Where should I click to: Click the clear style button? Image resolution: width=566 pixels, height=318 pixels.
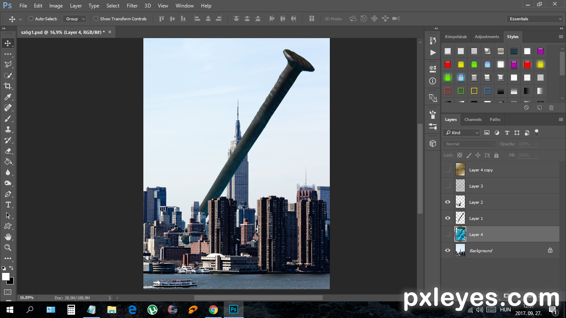526,108
